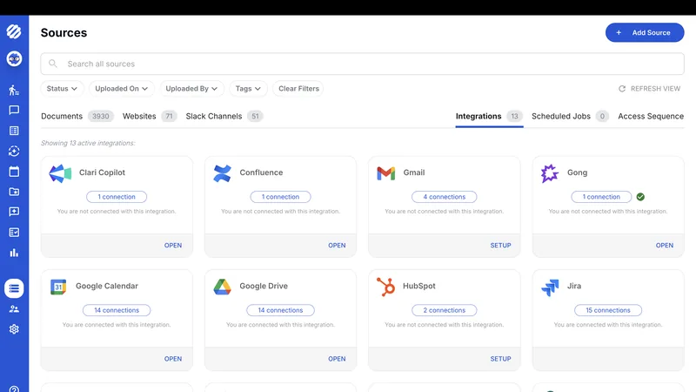Click the Google Calendar logo
The height and width of the screenshot is (392, 696).
pyautogui.click(x=58, y=287)
